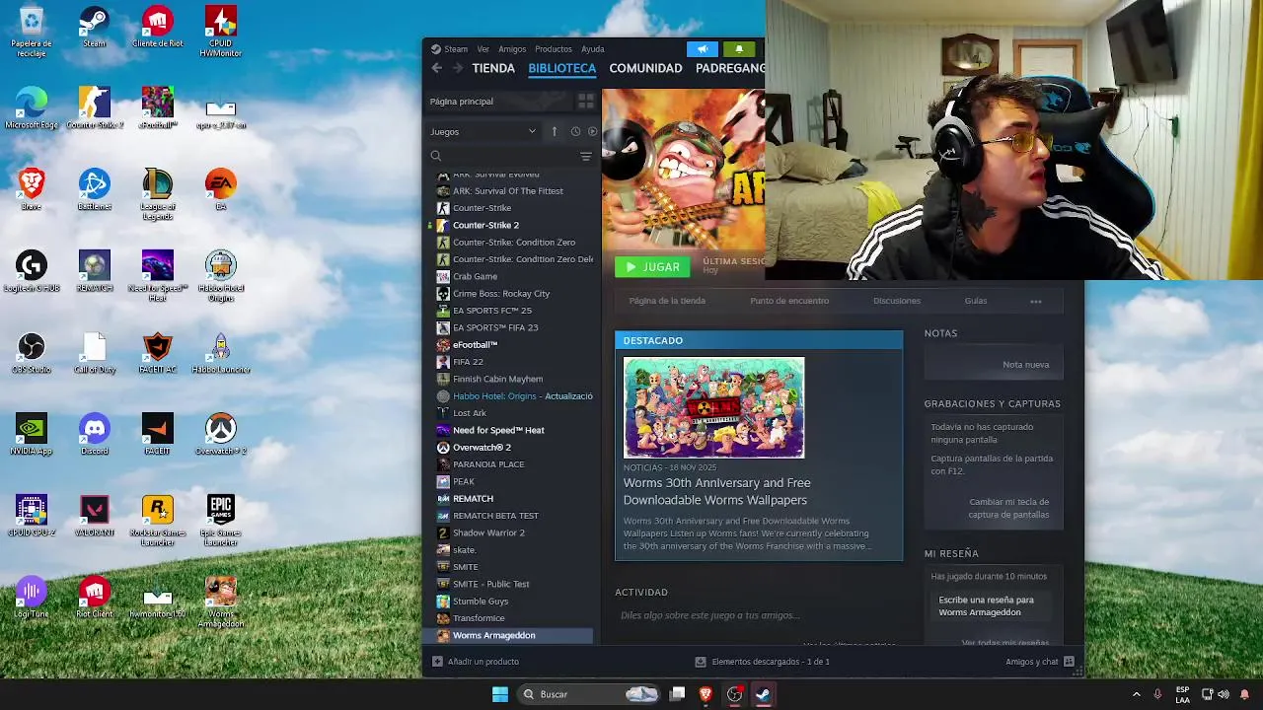
Task: Open the OBS Studio desktop icon
Action: tap(32, 353)
